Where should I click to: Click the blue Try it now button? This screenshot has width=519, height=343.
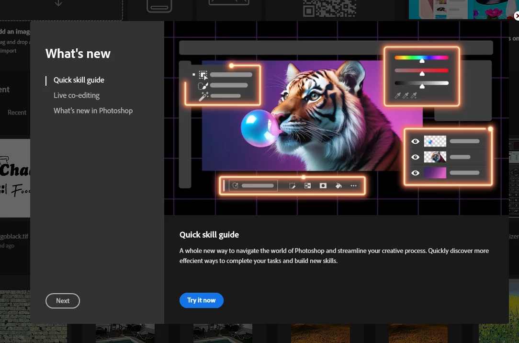[x=201, y=300]
